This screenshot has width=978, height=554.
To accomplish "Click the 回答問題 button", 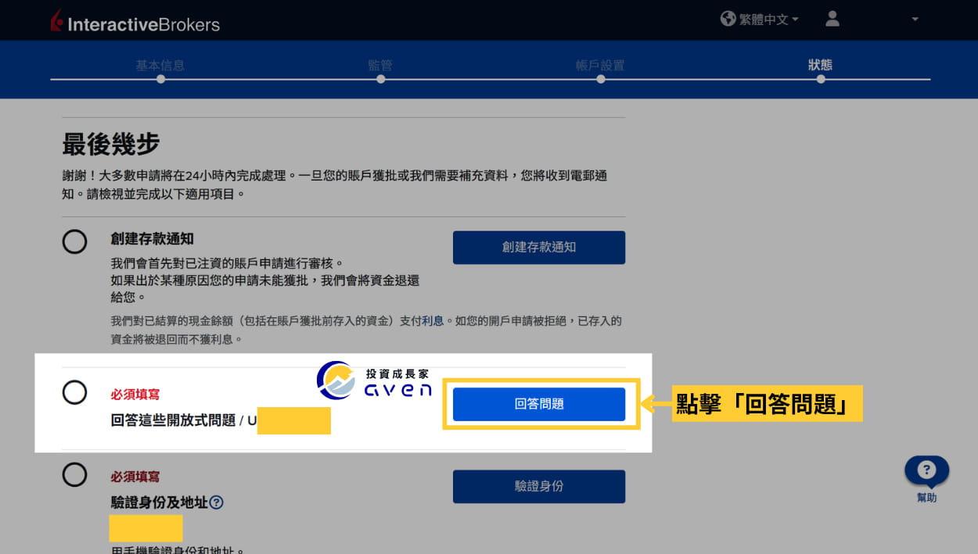I will (539, 404).
